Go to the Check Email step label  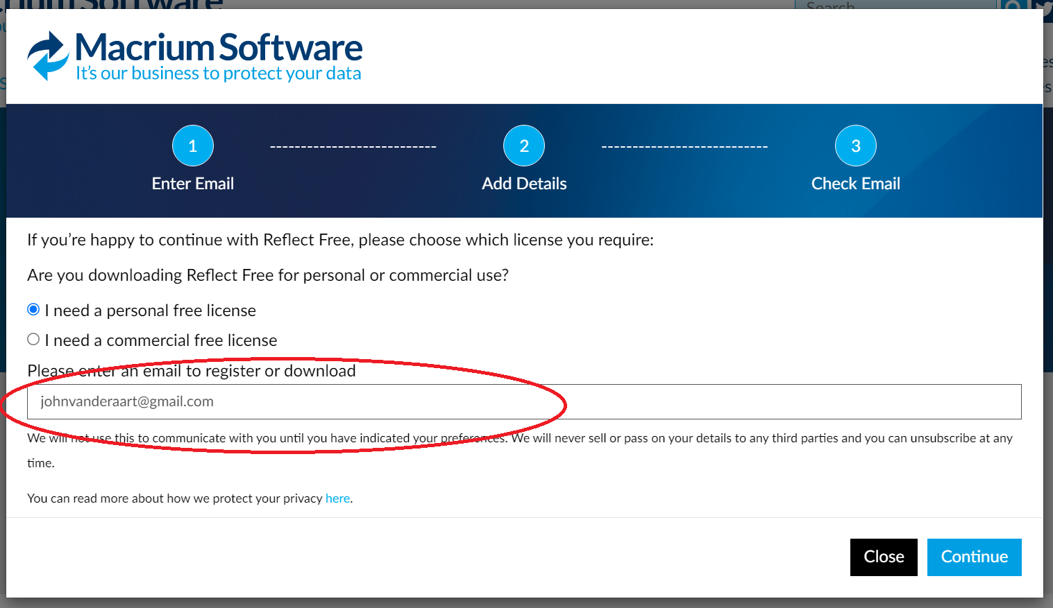click(855, 184)
